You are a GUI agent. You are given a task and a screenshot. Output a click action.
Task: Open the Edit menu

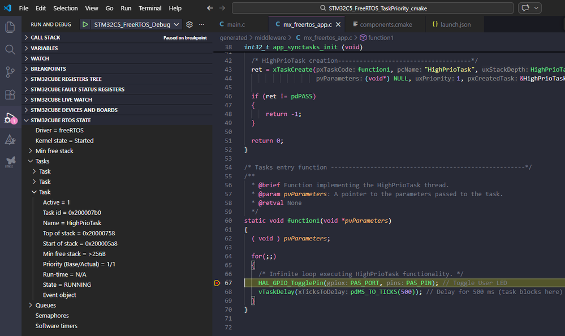(x=41, y=8)
